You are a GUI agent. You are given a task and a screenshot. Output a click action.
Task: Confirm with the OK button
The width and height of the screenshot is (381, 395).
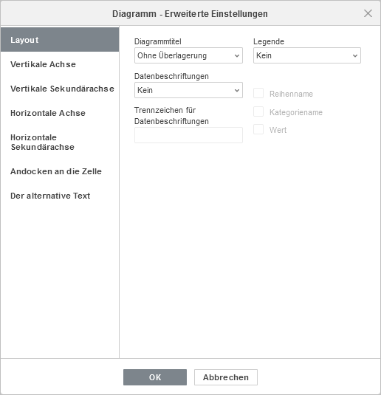(x=155, y=377)
